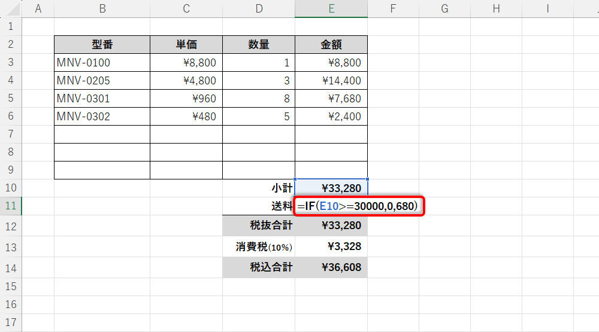The image size is (599, 332).
Task: Click the empty 型番 cell in row 7
Action: click(x=102, y=135)
